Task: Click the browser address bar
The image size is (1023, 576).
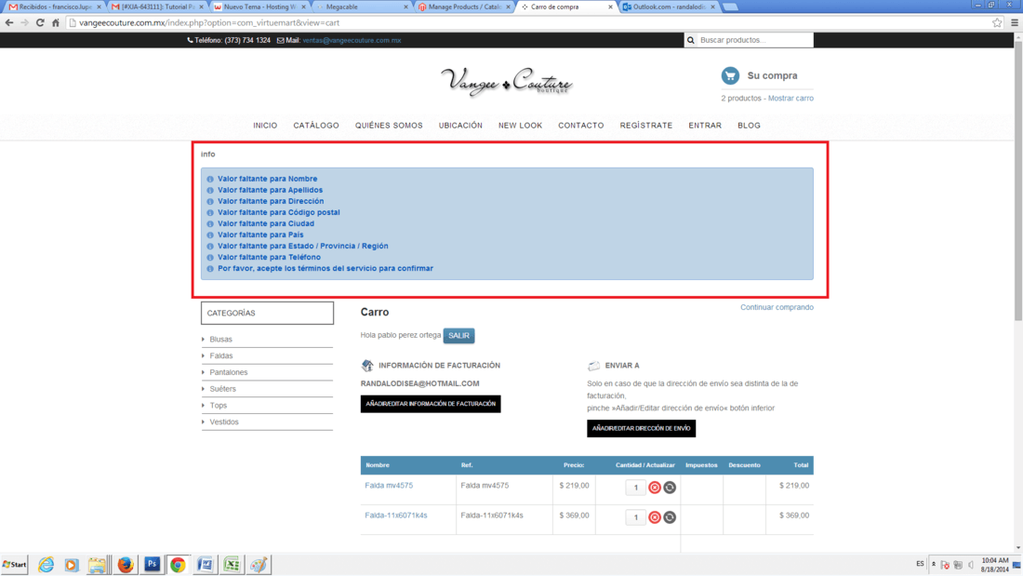Action: pyautogui.click(x=528, y=23)
